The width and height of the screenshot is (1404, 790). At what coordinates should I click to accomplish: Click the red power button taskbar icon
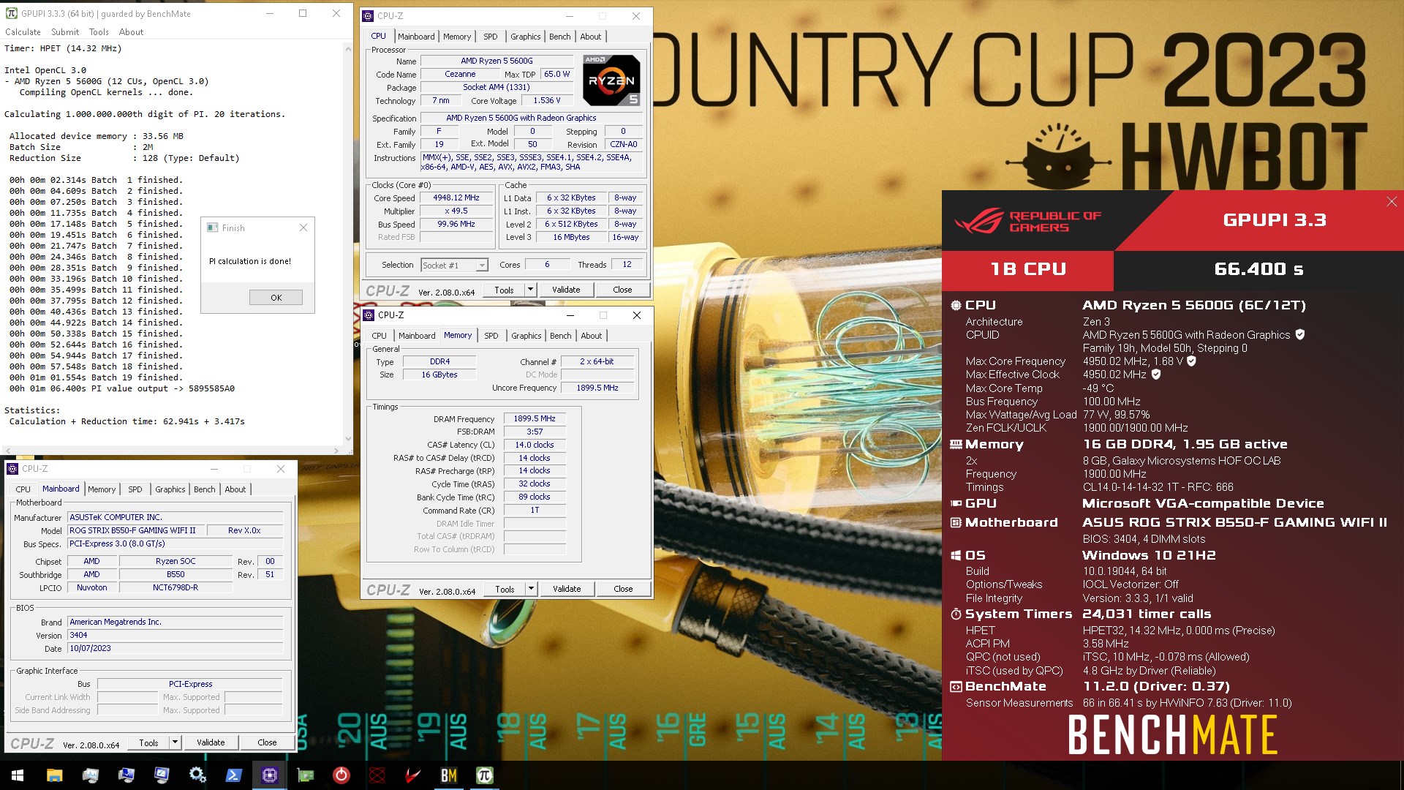point(341,775)
